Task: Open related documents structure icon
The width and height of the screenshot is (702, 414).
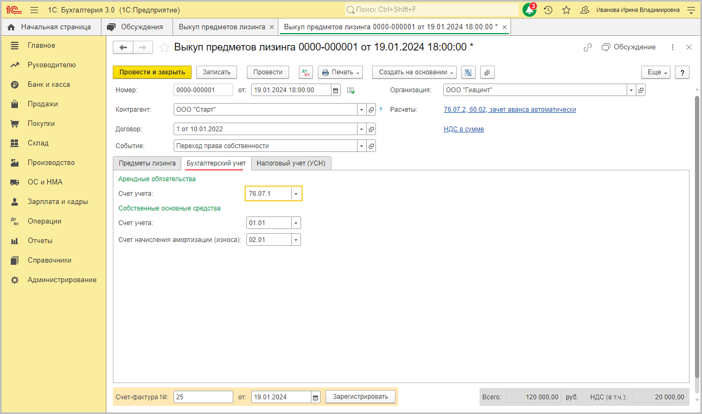Action: (x=468, y=72)
